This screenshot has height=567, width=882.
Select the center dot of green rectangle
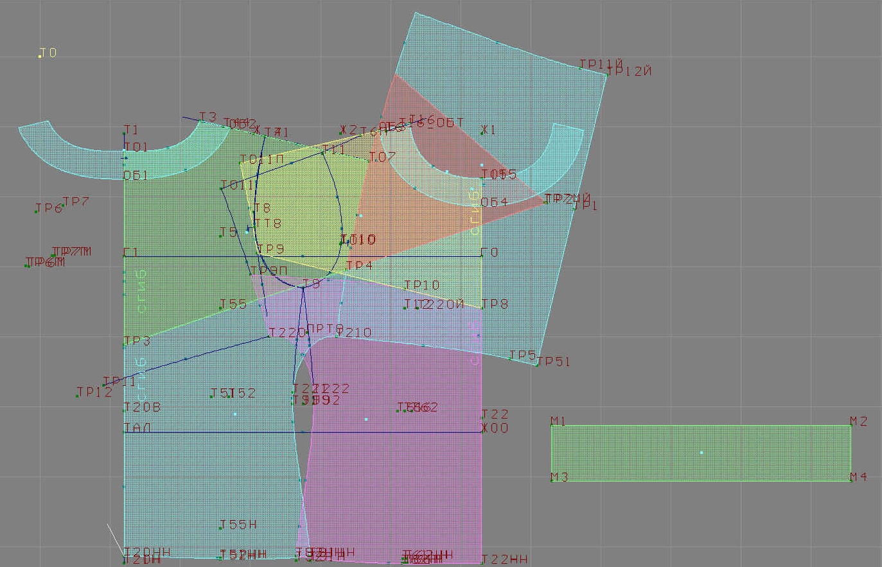pyautogui.click(x=701, y=453)
